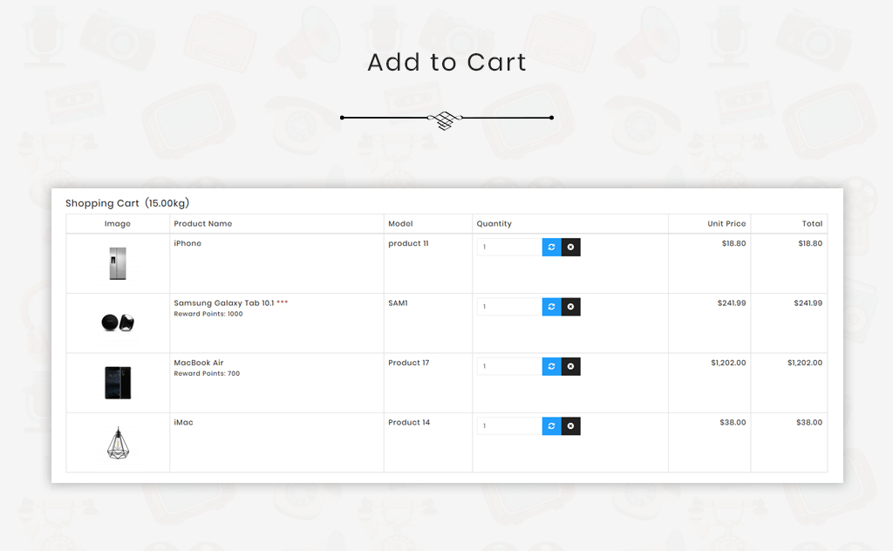
Task: Click the $38.00 unit price value
Action: point(733,422)
